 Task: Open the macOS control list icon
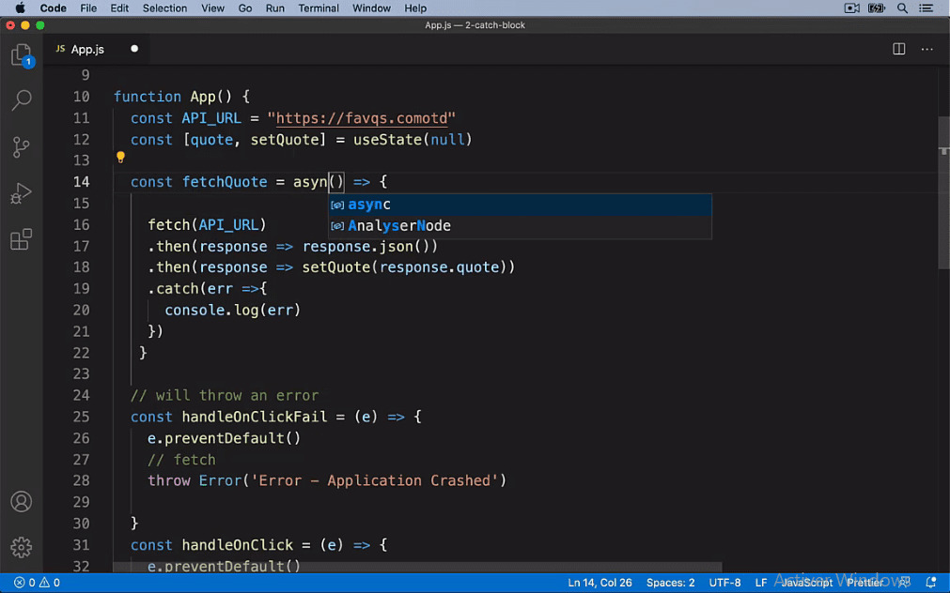[x=926, y=8]
